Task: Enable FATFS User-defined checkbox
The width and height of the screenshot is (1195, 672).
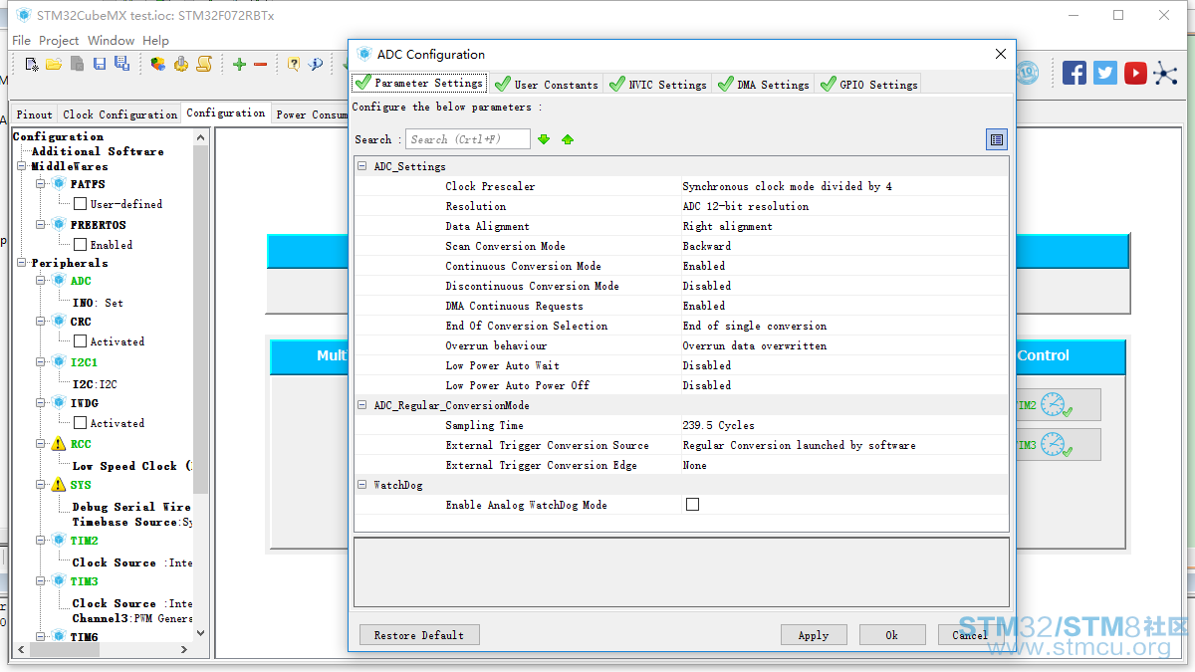Action: [80, 204]
